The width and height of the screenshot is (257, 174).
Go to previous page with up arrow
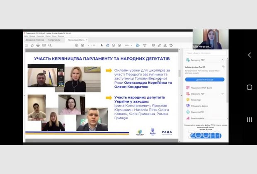pyautogui.click(x=75, y=45)
